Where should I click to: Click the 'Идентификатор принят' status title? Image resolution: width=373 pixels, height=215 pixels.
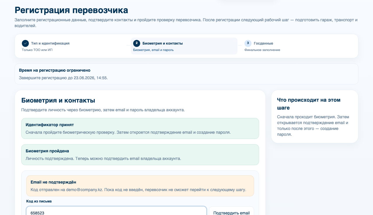pyautogui.click(x=50, y=125)
